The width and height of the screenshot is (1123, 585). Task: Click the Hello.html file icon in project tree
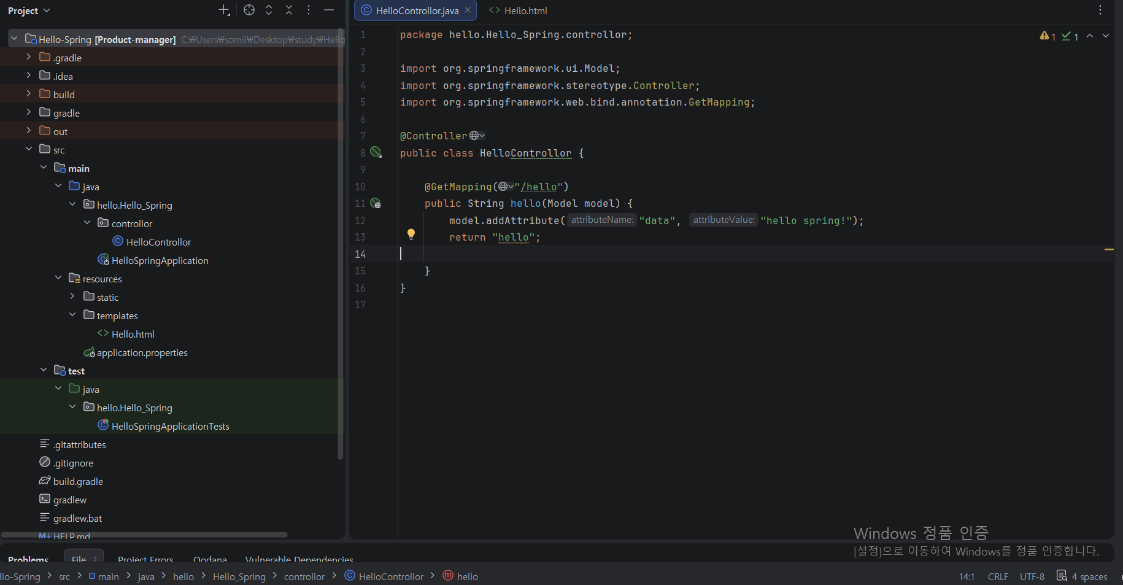click(x=103, y=333)
